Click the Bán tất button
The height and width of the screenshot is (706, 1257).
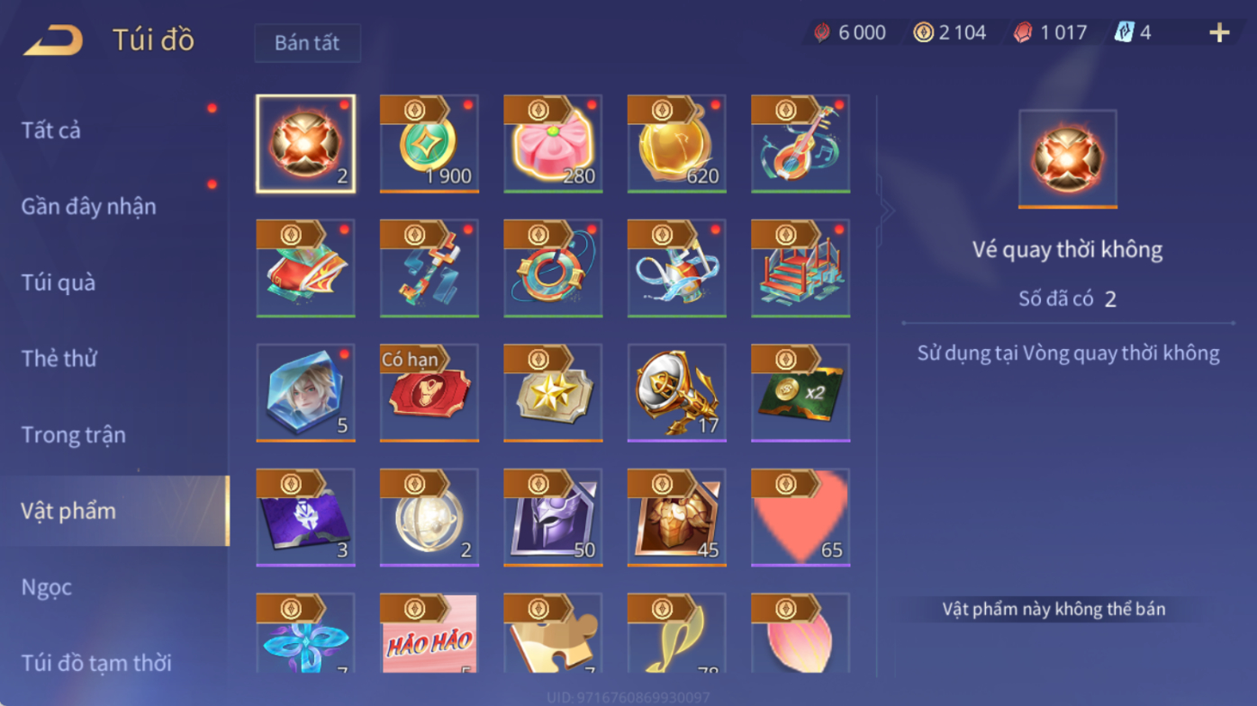[x=308, y=43]
